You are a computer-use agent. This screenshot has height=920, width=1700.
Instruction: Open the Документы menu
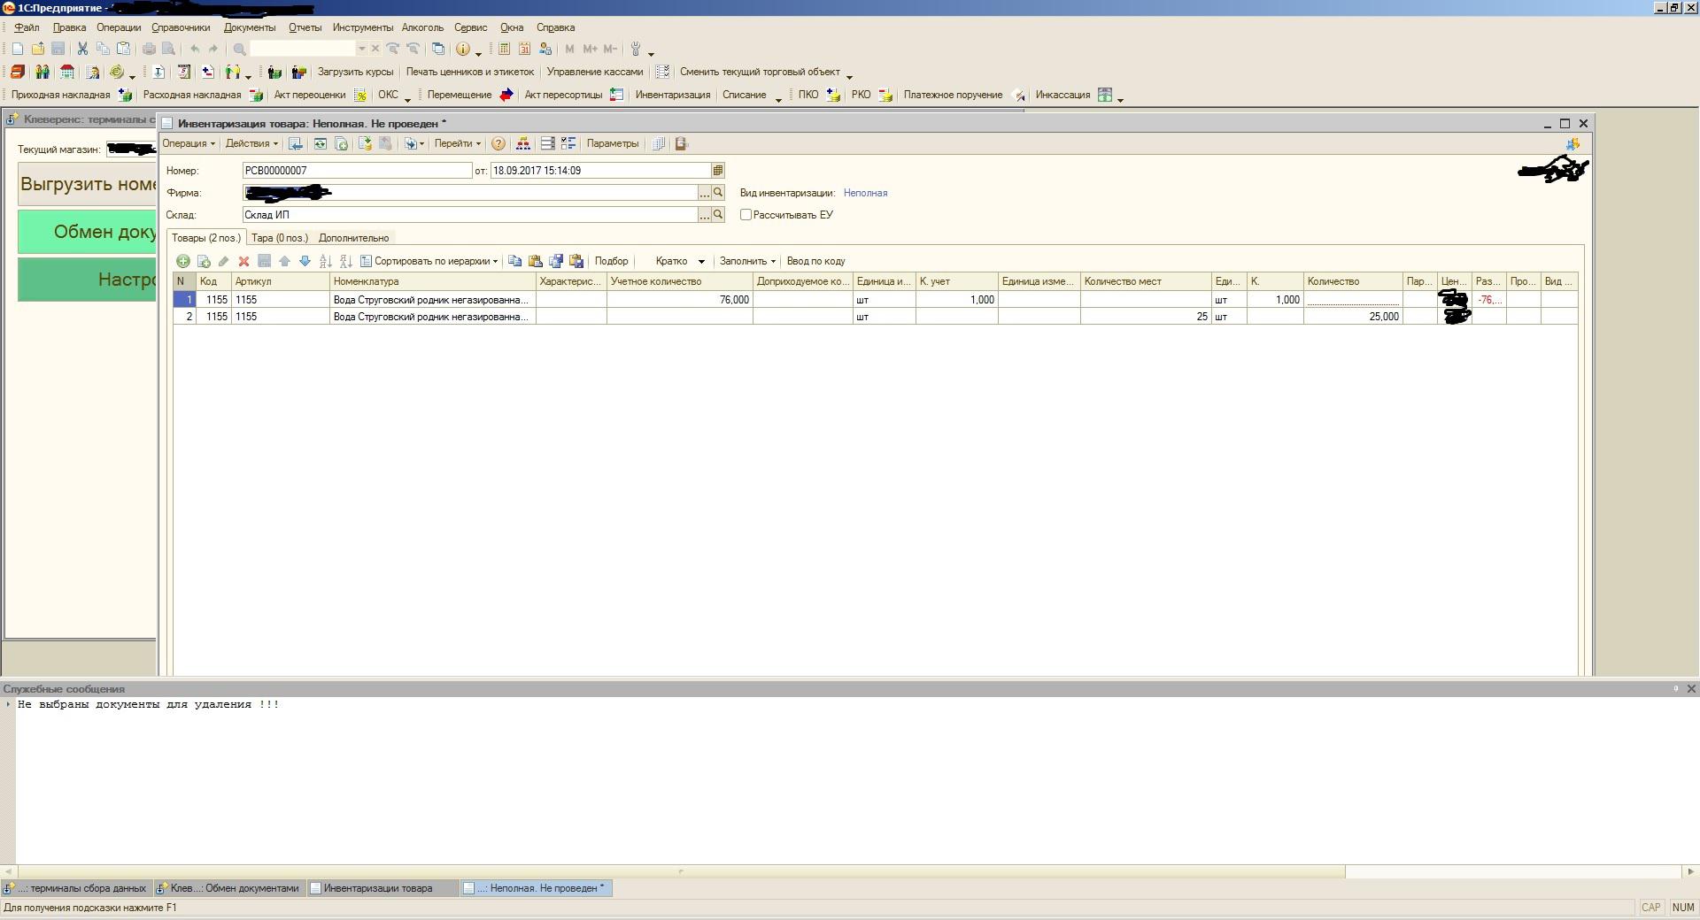(250, 27)
